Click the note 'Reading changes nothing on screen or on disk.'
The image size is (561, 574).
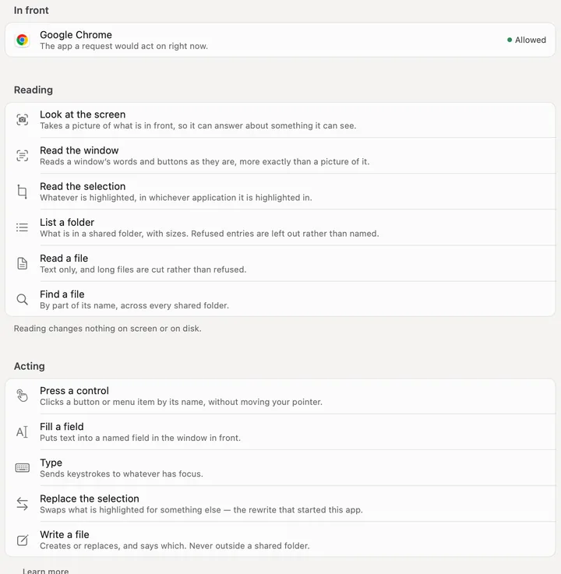tap(108, 329)
